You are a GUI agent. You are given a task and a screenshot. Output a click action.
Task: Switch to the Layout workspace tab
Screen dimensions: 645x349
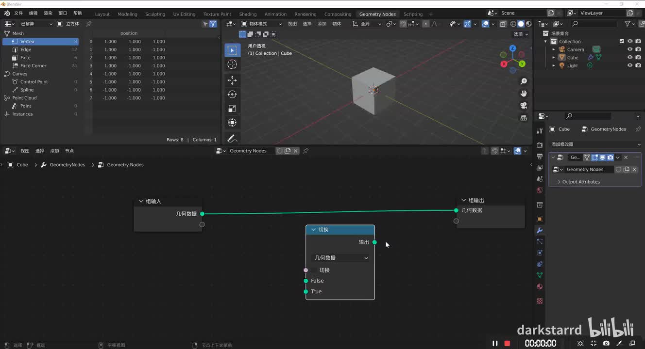click(x=102, y=14)
